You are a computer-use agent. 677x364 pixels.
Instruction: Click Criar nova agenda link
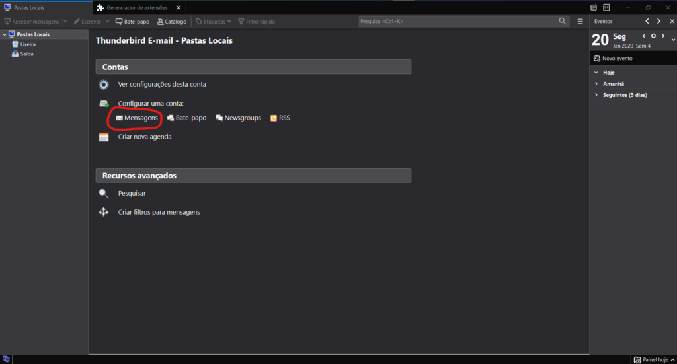tap(145, 137)
